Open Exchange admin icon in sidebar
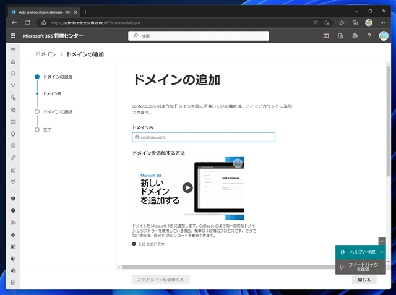The image size is (396, 295). pyautogui.click(x=13, y=247)
